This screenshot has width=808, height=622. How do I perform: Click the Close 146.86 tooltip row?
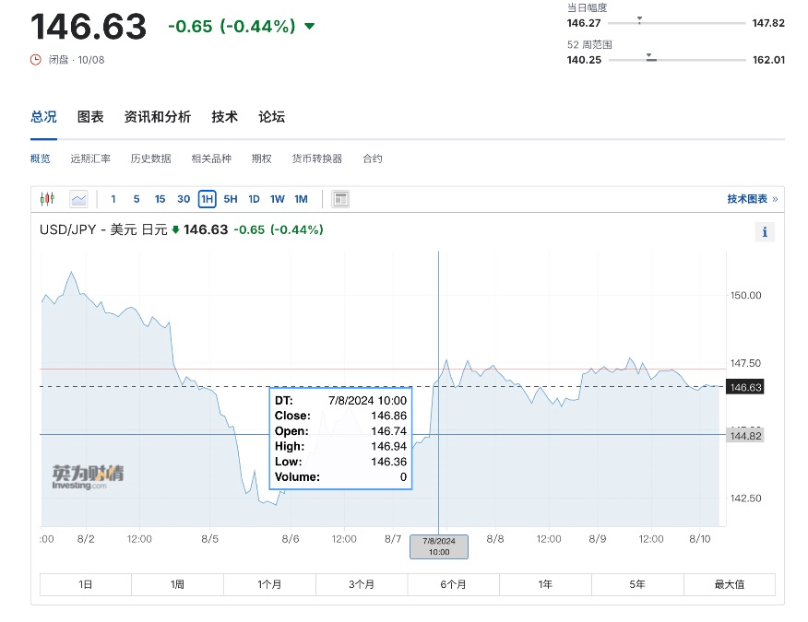click(340, 416)
